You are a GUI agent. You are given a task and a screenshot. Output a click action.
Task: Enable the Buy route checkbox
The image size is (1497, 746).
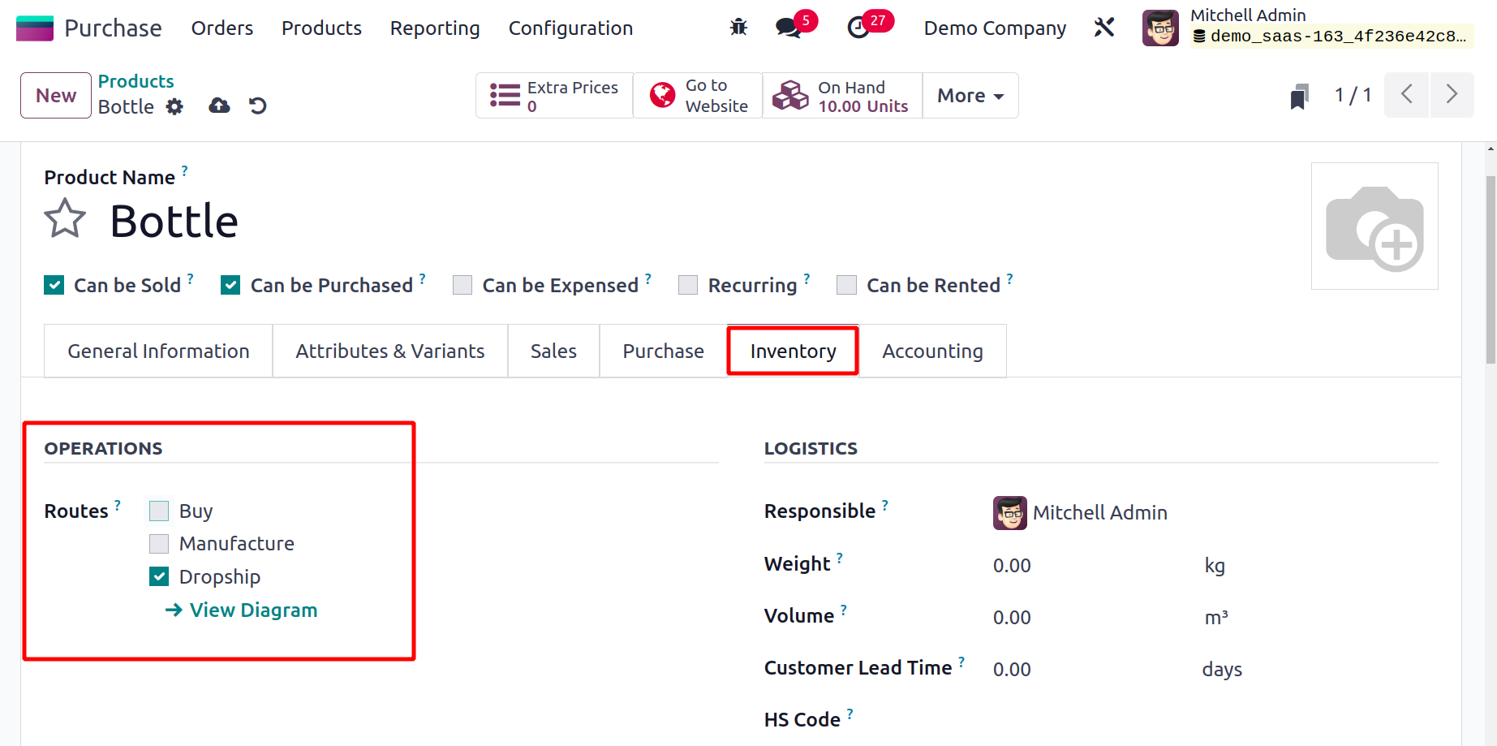coord(159,511)
